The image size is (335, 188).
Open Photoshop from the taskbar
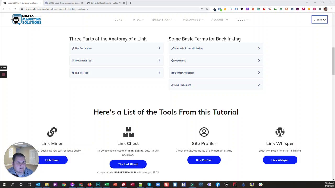pyautogui.click(x=98, y=185)
